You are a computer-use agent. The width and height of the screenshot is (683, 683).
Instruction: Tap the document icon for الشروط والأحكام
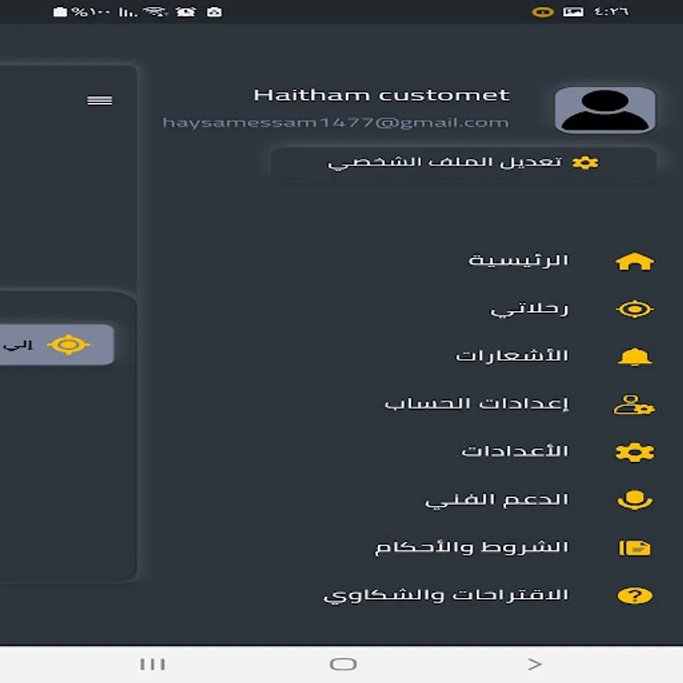pos(634,547)
